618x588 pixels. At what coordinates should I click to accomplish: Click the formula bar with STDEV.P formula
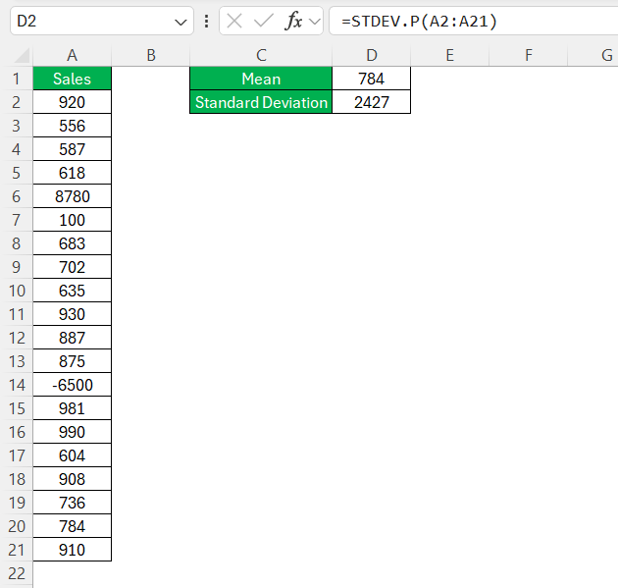[474, 21]
